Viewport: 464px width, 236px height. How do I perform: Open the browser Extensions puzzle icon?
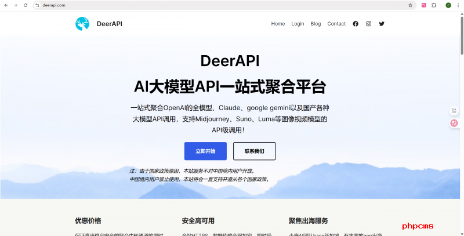pos(434,5)
